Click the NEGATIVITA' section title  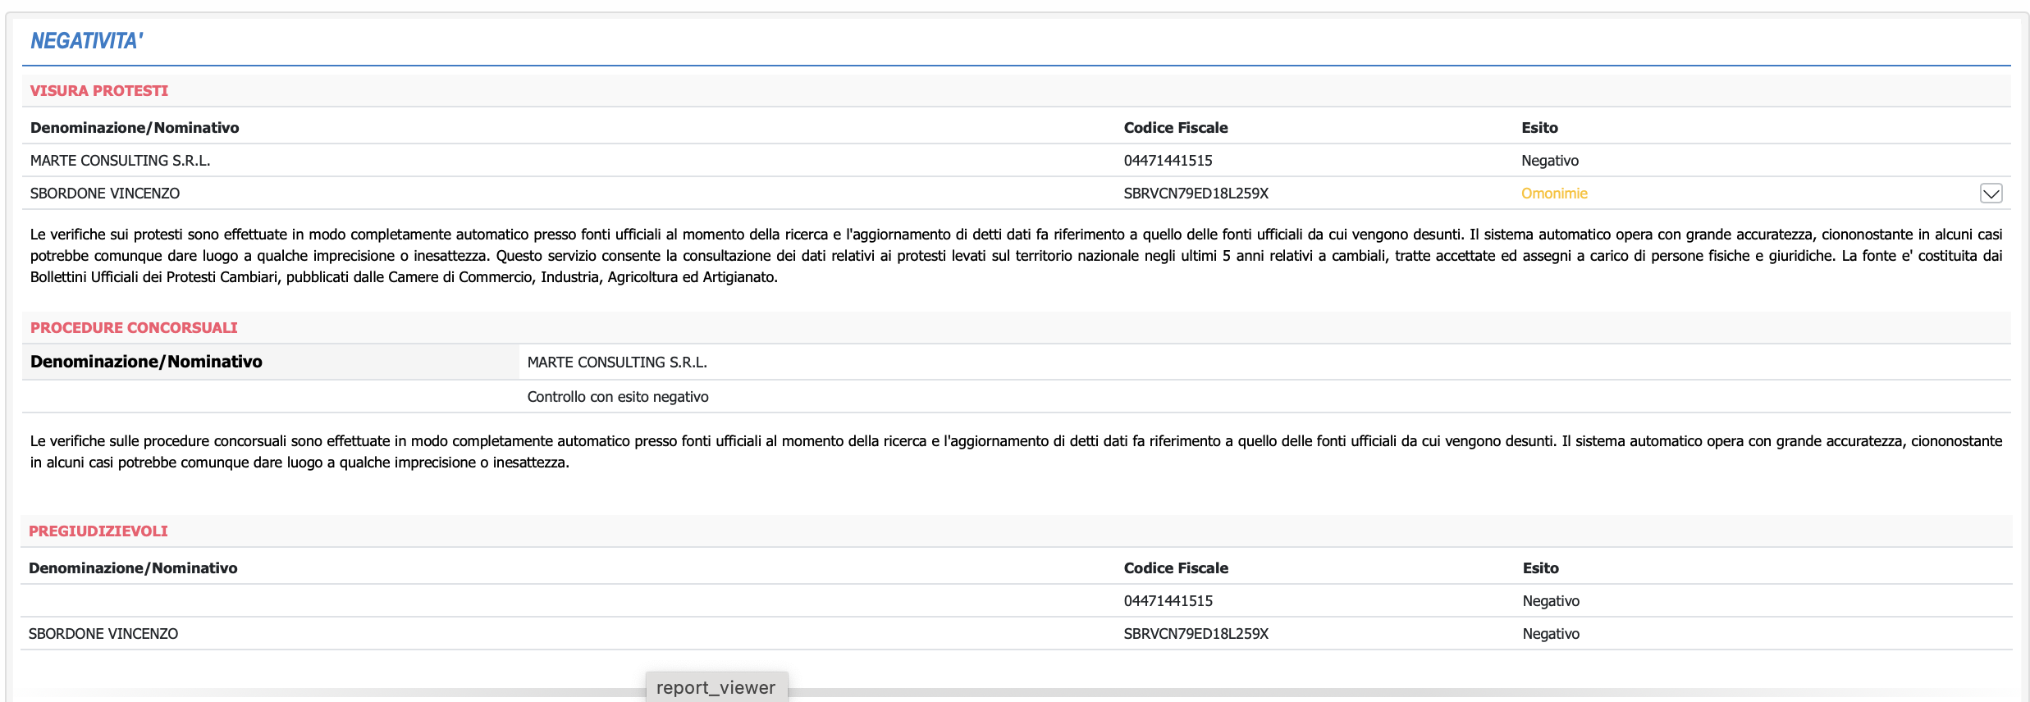[87, 41]
